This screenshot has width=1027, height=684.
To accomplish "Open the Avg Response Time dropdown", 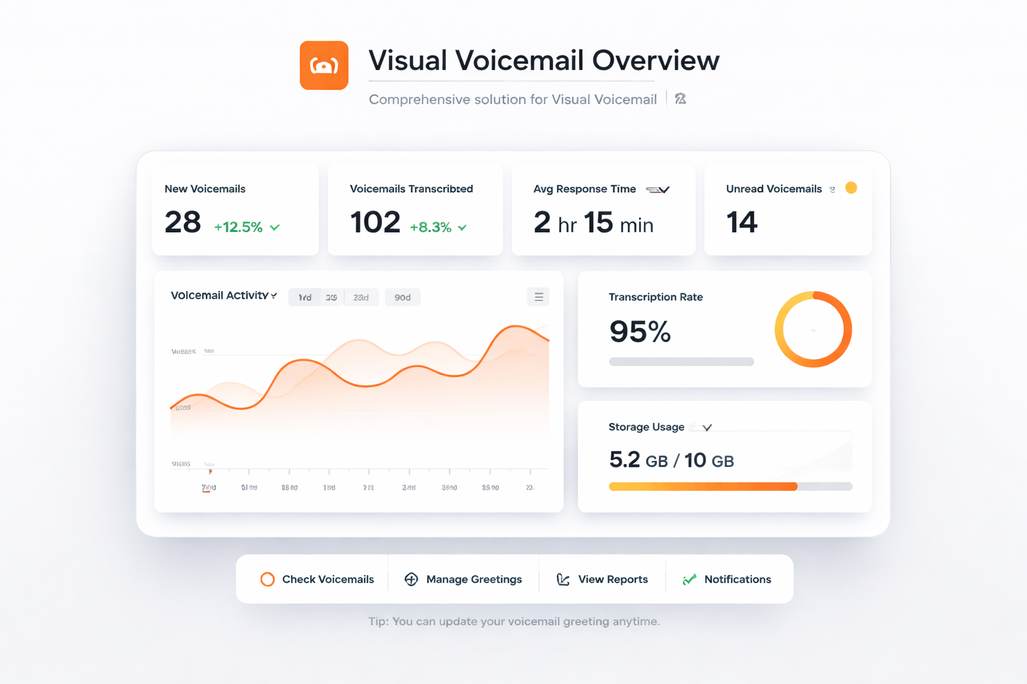I will (659, 190).
